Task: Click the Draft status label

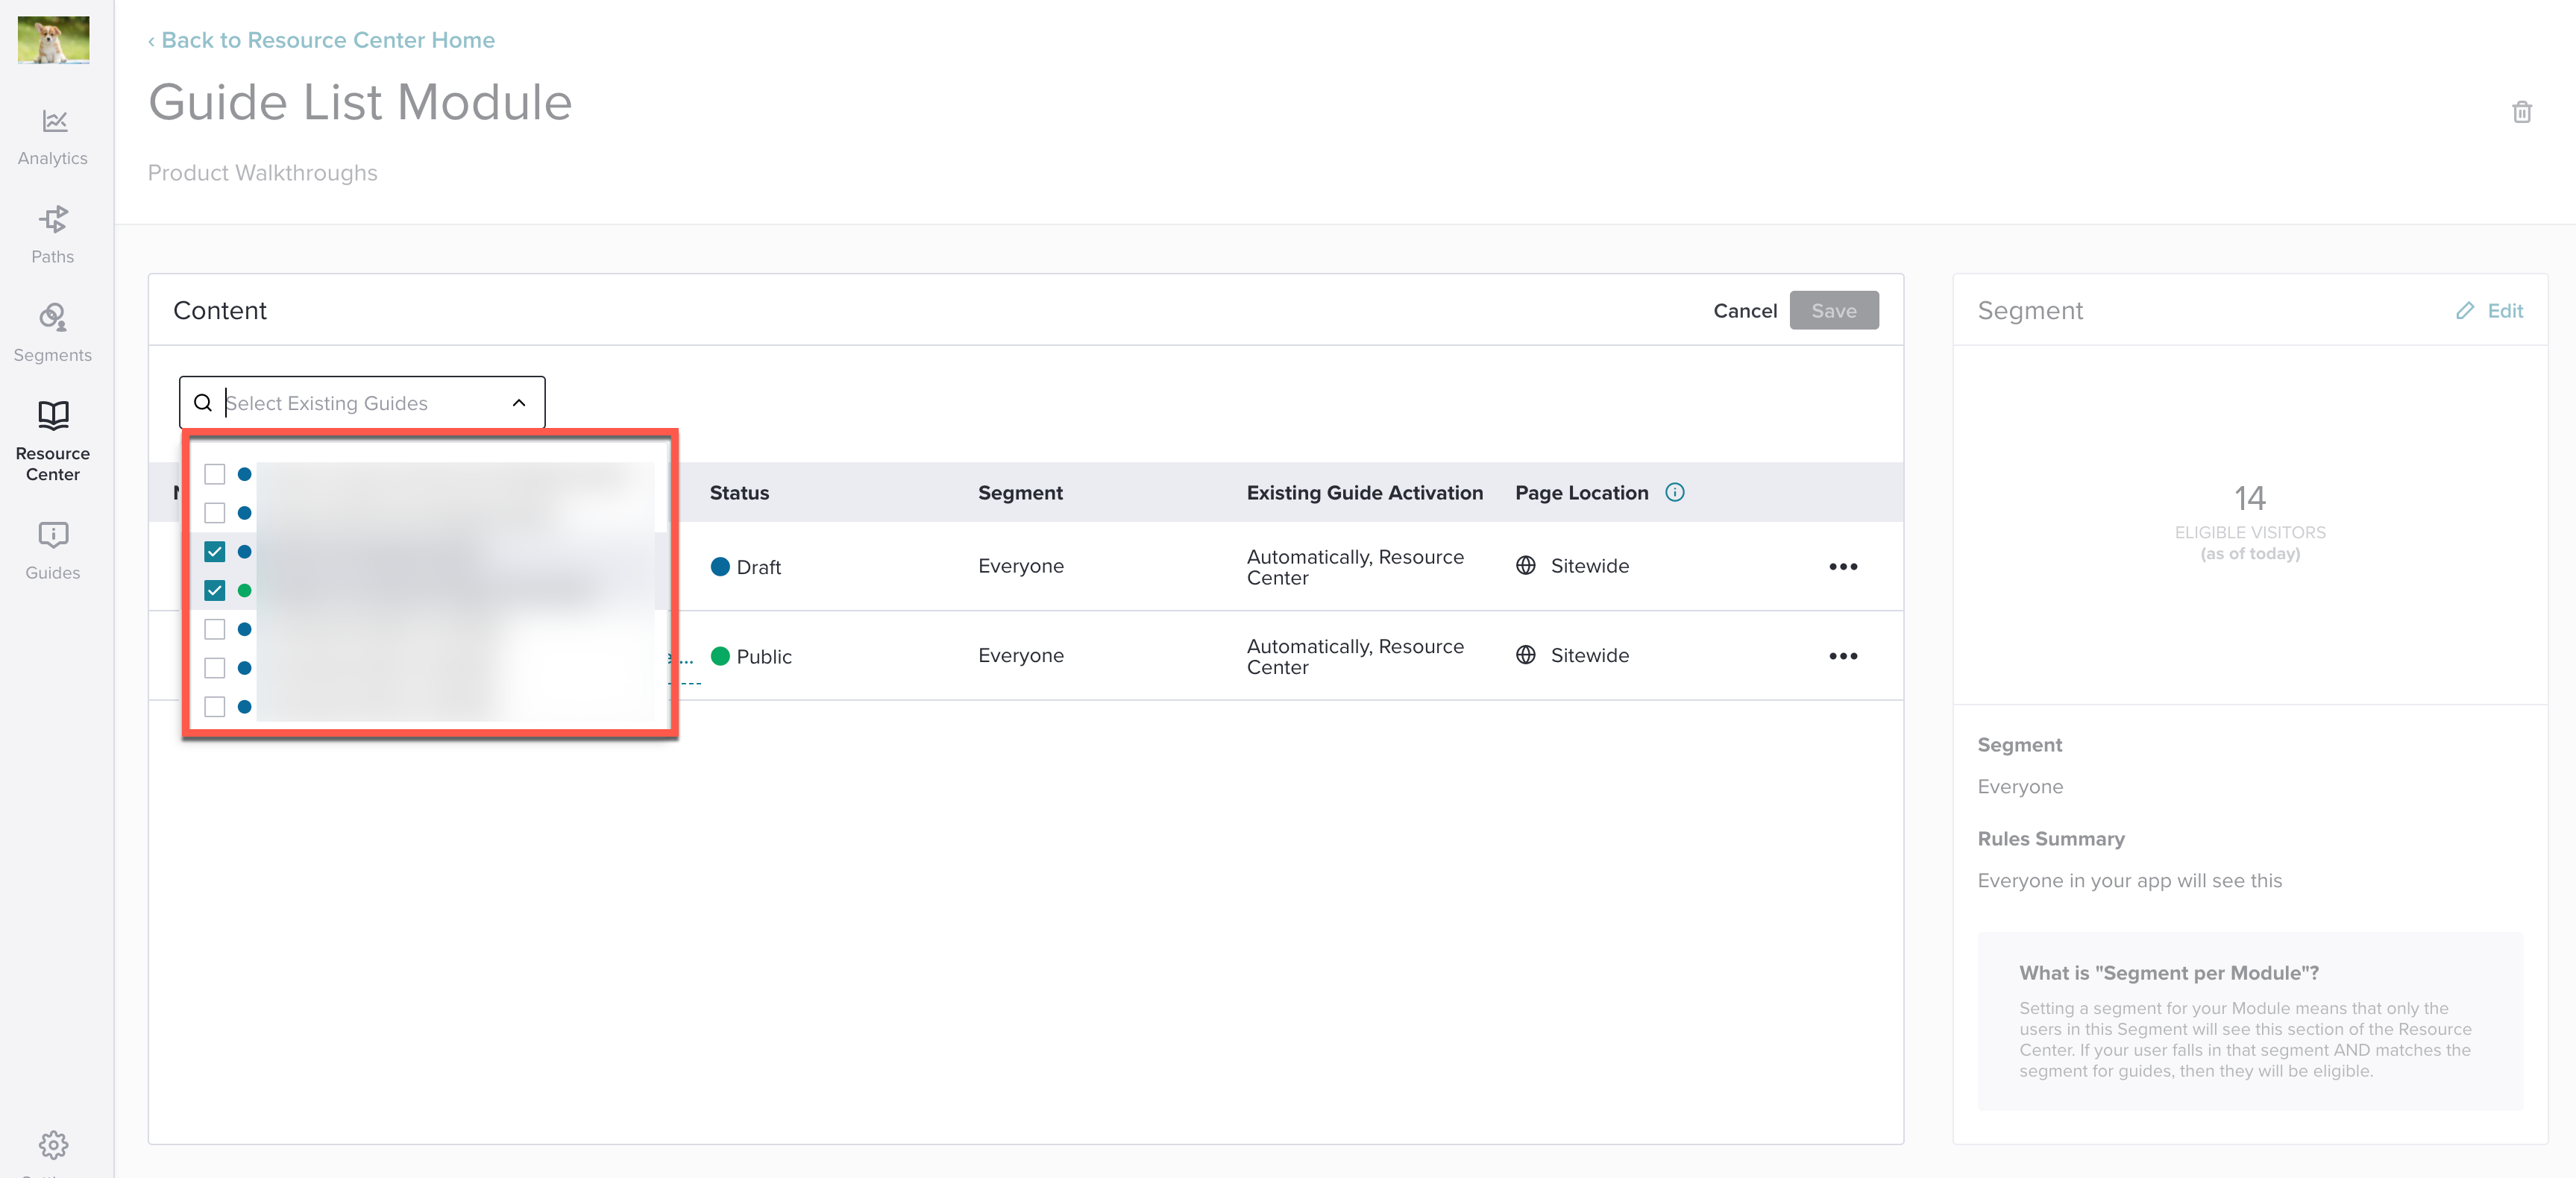Action: click(x=758, y=567)
